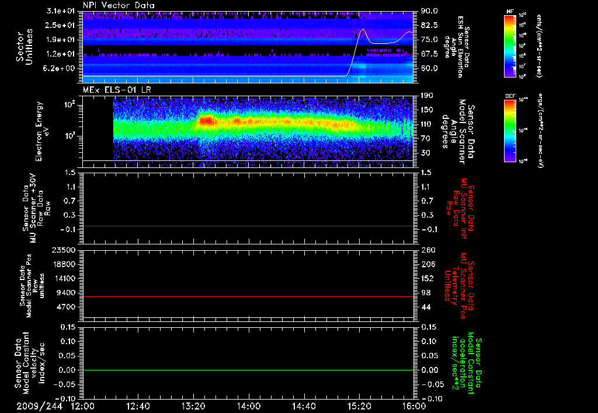Click the red hotspot in the electron spectrogram

[207, 121]
